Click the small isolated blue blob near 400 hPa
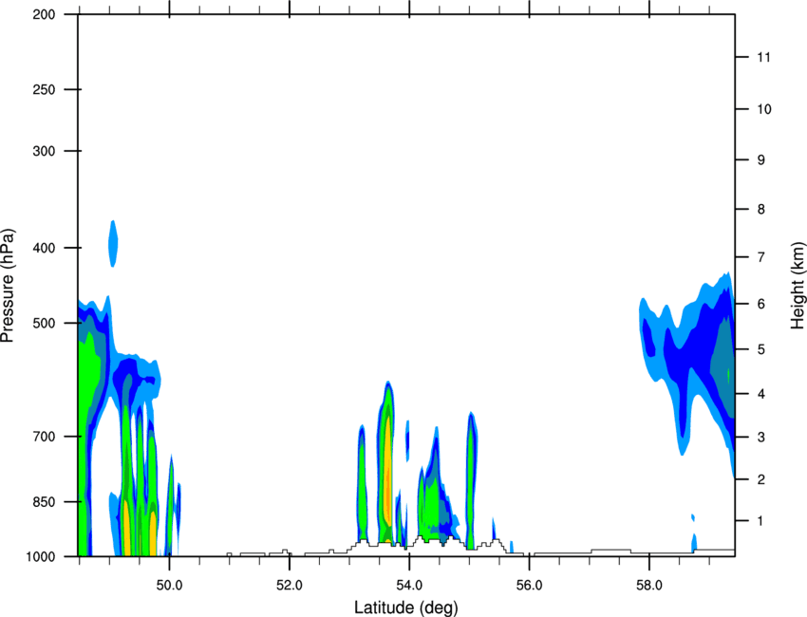Screen dimensions: 807x617 (x=113, y=243)
